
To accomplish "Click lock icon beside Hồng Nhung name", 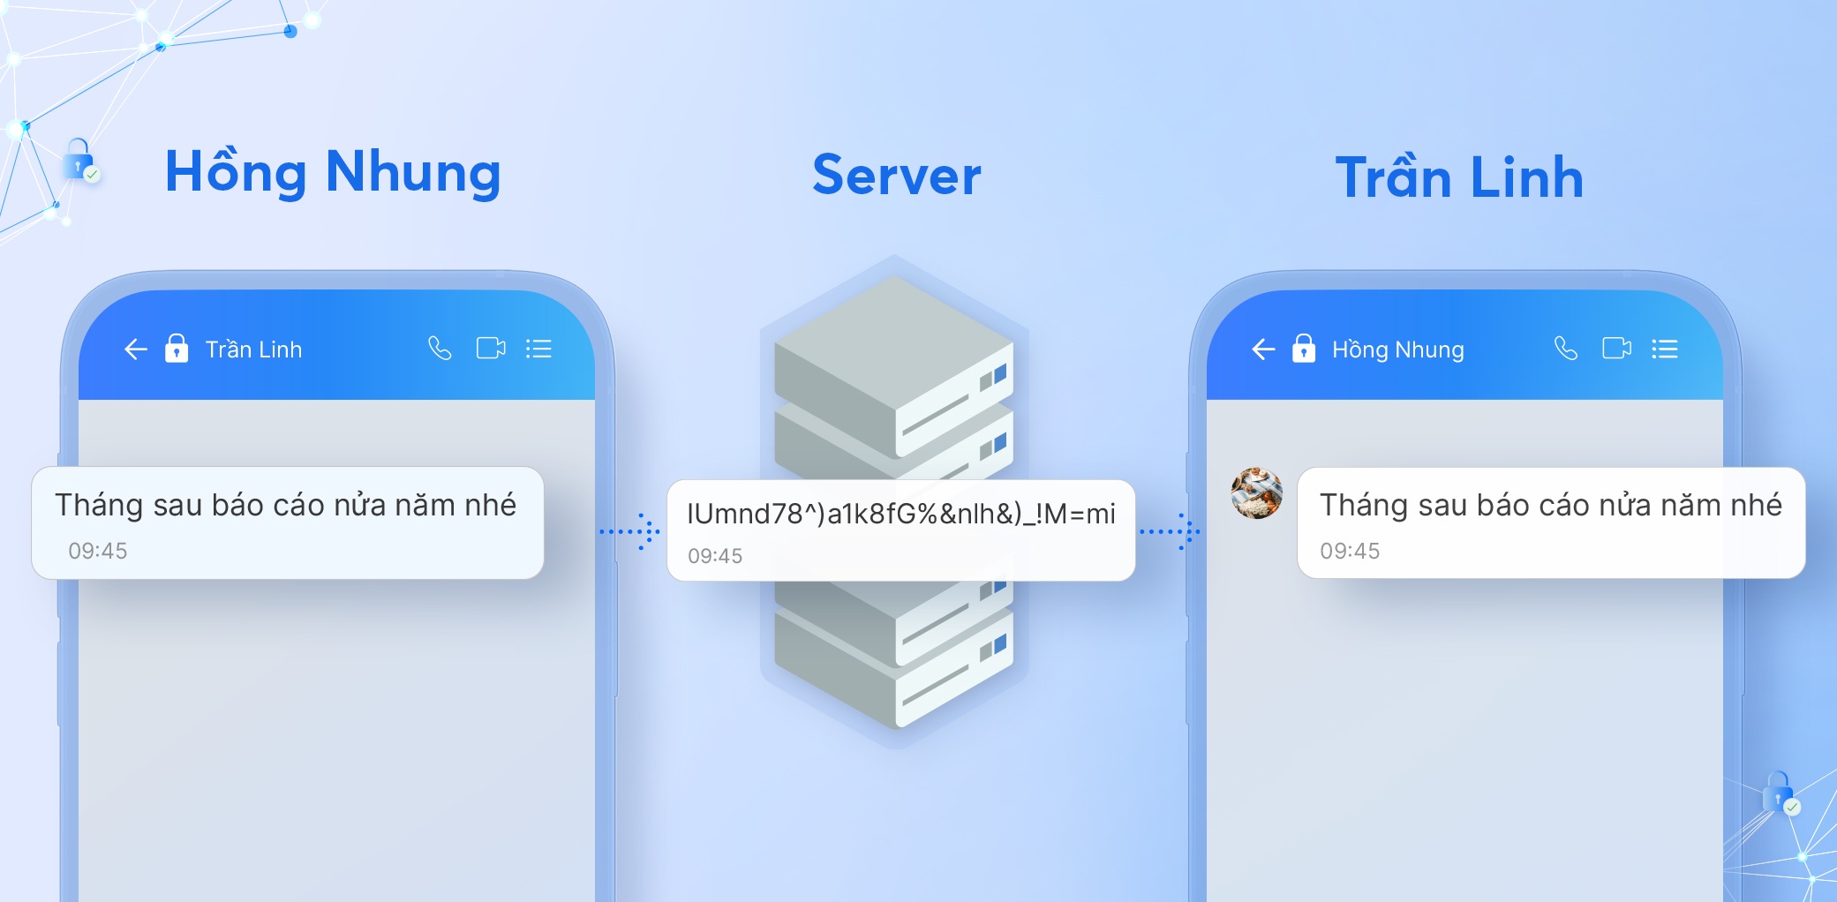I will click(x=1303, y=349).
